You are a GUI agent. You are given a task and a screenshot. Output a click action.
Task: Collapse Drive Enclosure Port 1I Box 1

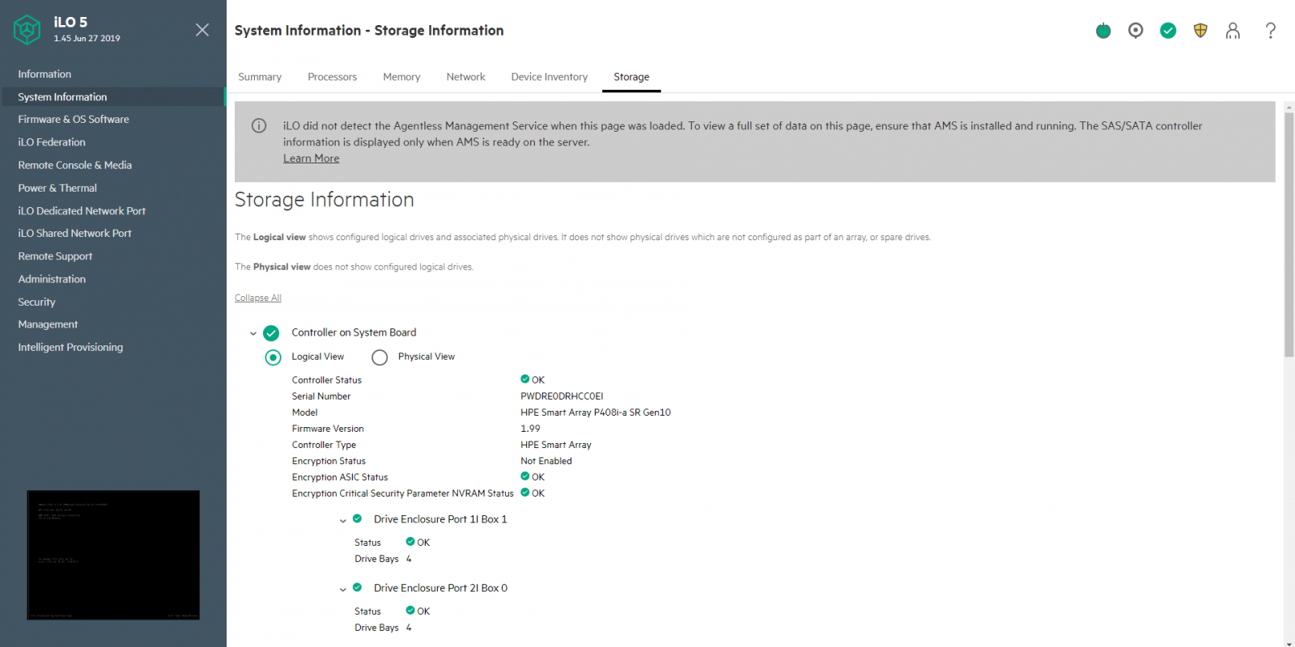point(343,520)
